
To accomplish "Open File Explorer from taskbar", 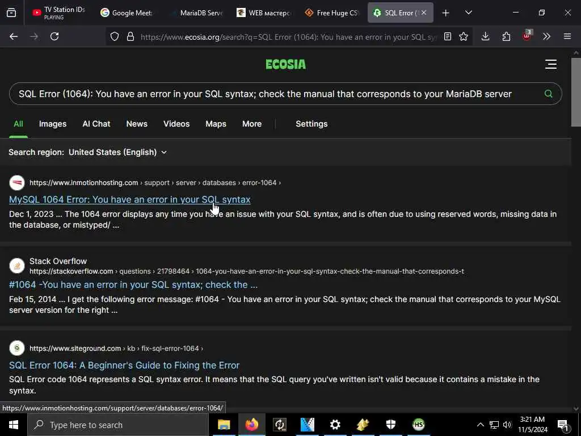I will pyautogui.click(x=224, y=425).
